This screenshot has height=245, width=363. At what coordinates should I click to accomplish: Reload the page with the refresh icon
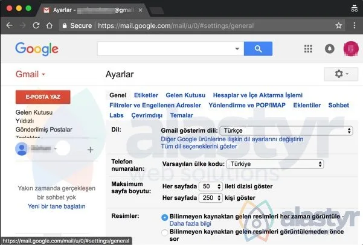pos(36,25)
